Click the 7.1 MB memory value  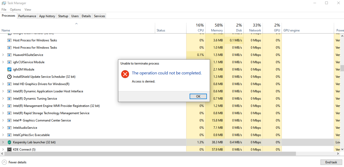(218, 128)
